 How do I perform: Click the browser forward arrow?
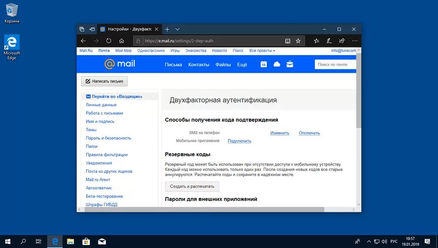[96, 41]
